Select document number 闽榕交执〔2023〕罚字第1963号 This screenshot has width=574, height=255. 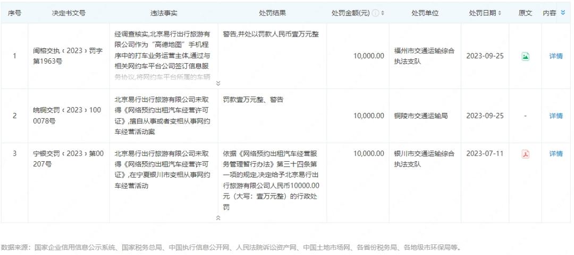[x=68, y=56]
